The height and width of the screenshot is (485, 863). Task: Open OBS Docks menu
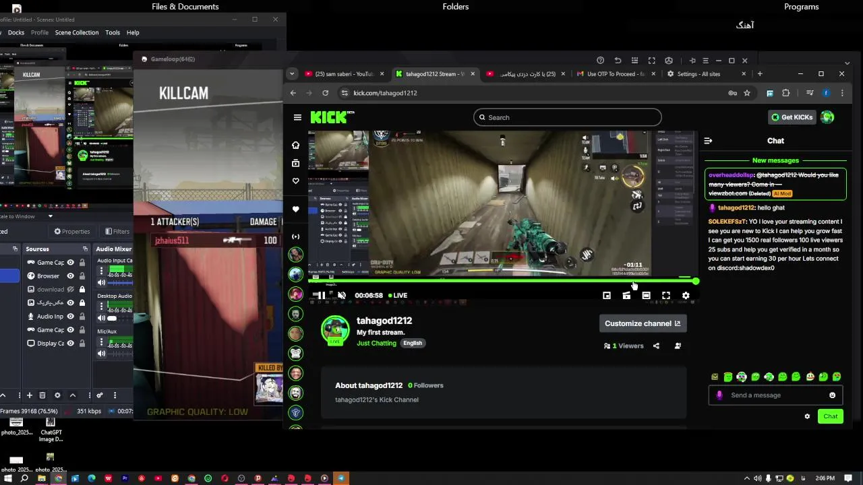pyautogui.click(x=16, y=32)
